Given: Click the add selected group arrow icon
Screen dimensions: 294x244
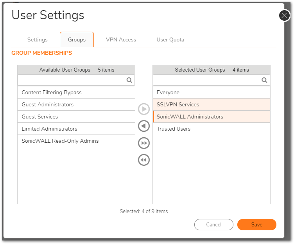Looking at the screenshot, I should [144, 109].
